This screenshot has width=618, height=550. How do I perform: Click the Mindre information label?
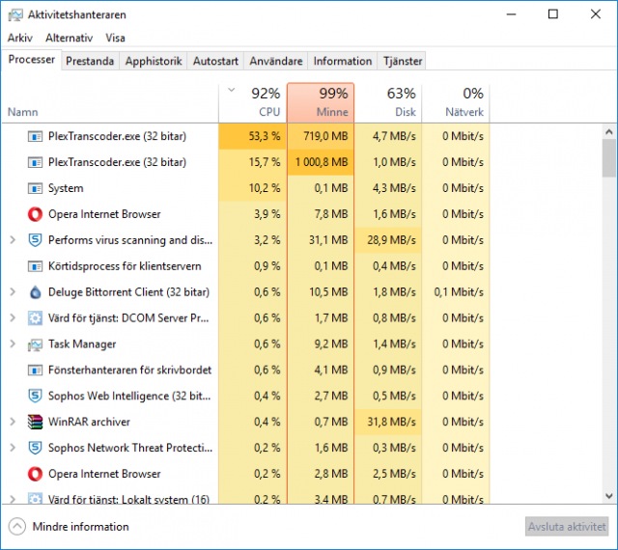tap(80, 527)
